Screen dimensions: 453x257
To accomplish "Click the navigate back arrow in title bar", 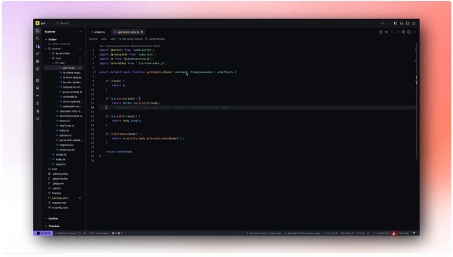I will [x=382, y=23].
